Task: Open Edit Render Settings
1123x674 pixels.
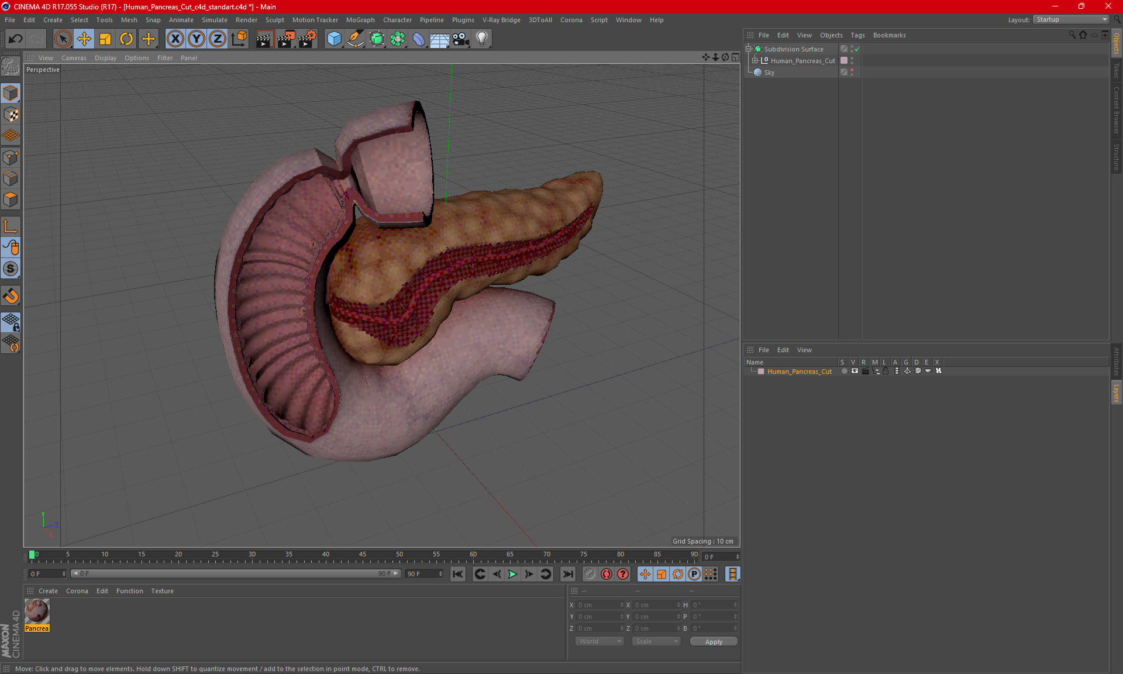Action: [307, 39]
